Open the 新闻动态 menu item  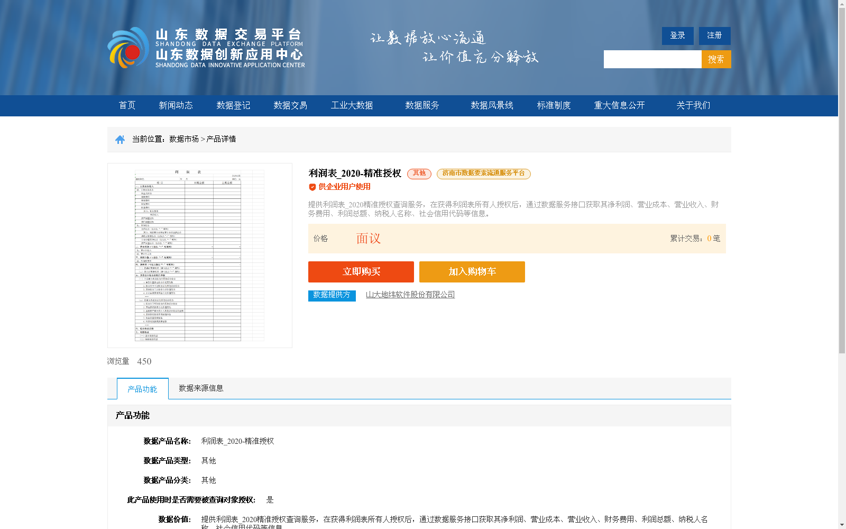pyautogui.click(x=176, y=106)
